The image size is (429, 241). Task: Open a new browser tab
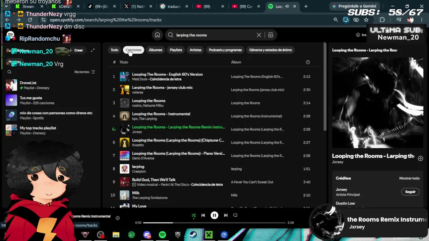306,6
